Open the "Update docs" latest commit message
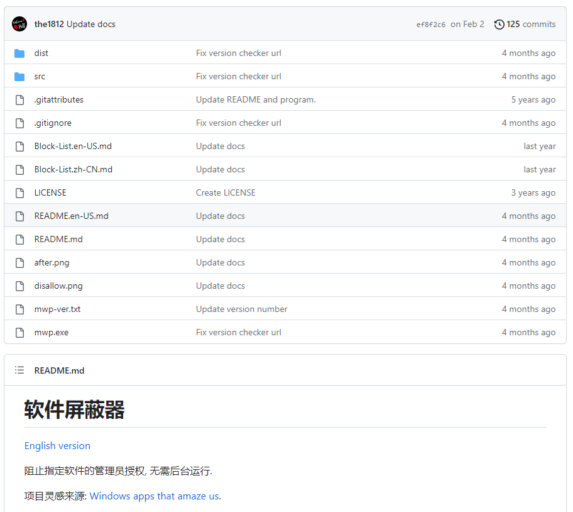Image resolution: width=573 pixels, height=512 pixels. (91, 24)
